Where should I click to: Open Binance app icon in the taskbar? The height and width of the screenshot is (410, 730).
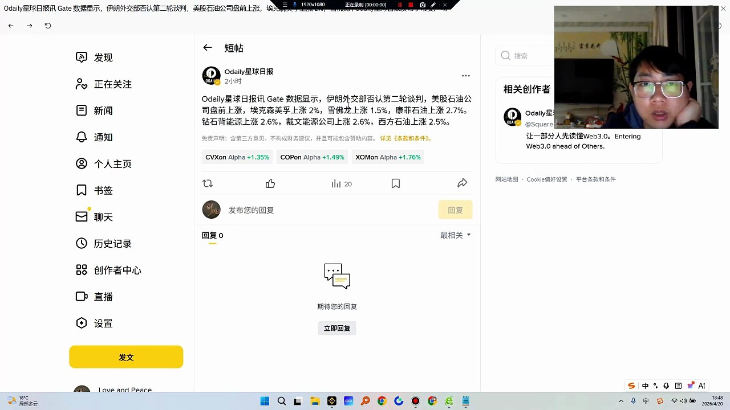click(332, 401)
